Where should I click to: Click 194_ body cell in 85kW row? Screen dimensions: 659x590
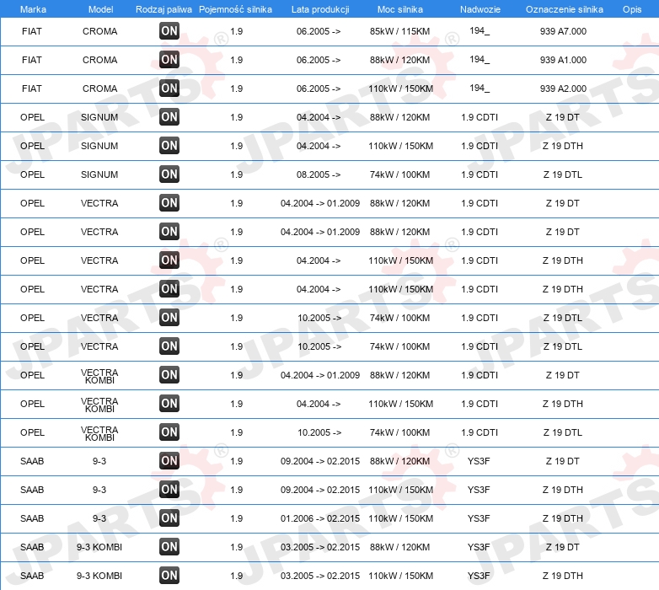(480, 30)
